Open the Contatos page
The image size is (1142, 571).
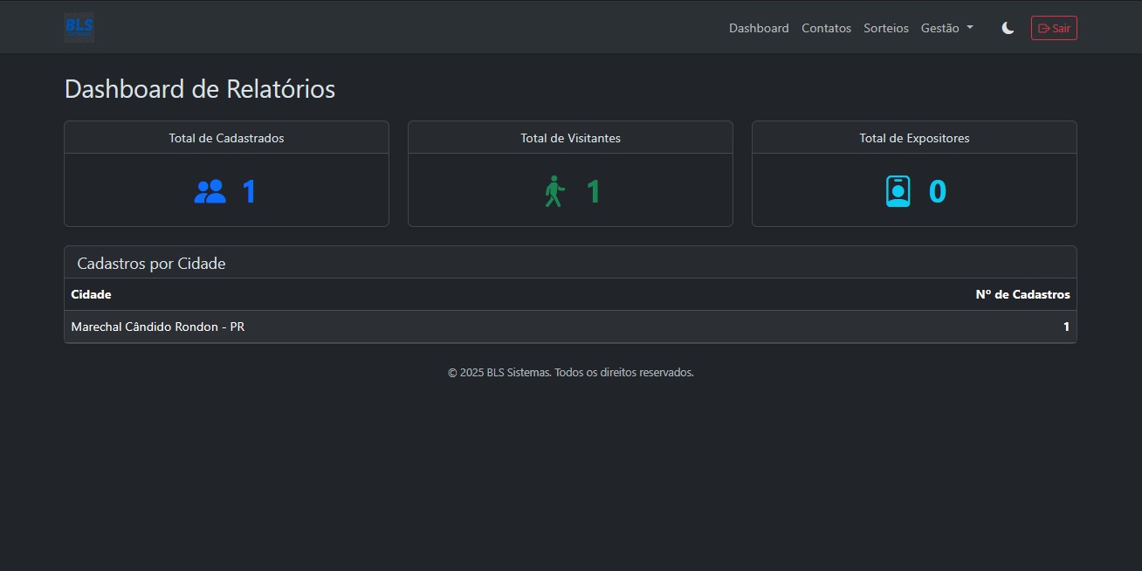point(826,28)
